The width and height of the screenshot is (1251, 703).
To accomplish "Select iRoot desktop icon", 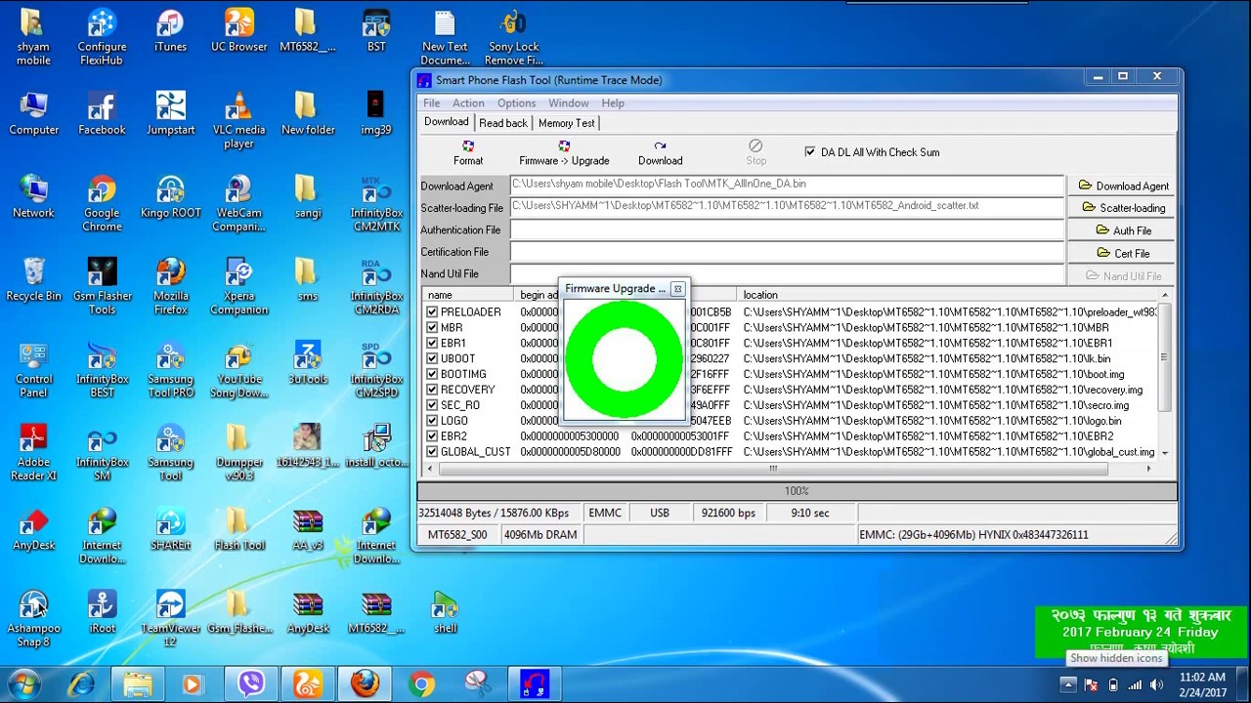I will pyautogui.click(x=102, y=612).
